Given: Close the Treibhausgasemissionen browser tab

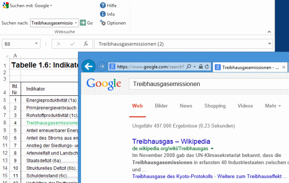Looking at the screenshot, I should tap(284, 67).
